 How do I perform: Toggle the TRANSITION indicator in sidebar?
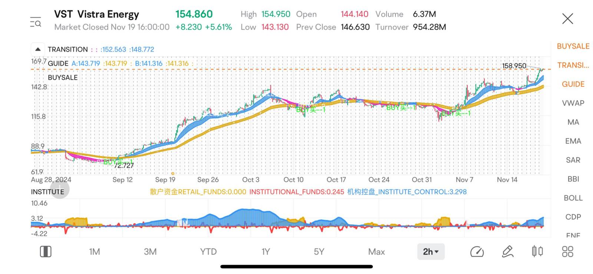pos(573,65)
